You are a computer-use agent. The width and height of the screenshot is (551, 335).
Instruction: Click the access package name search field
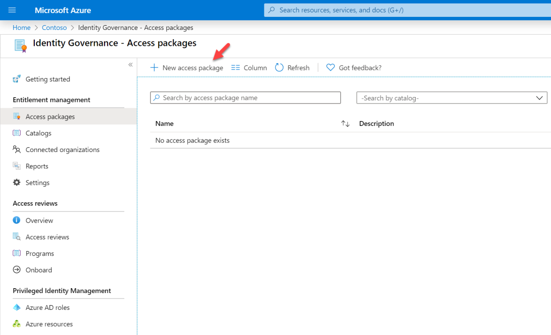point(245,98)
